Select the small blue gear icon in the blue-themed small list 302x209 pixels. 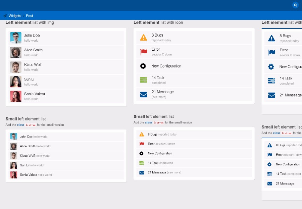click(x=269, y=164)
